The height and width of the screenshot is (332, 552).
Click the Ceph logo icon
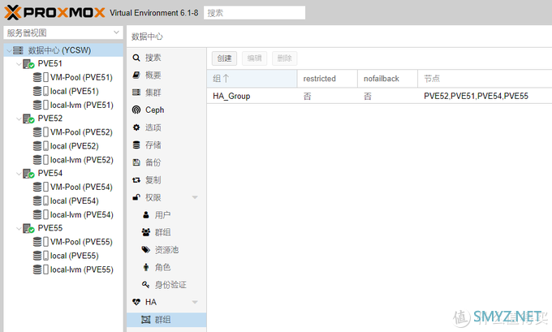click(x=136, y=110)
